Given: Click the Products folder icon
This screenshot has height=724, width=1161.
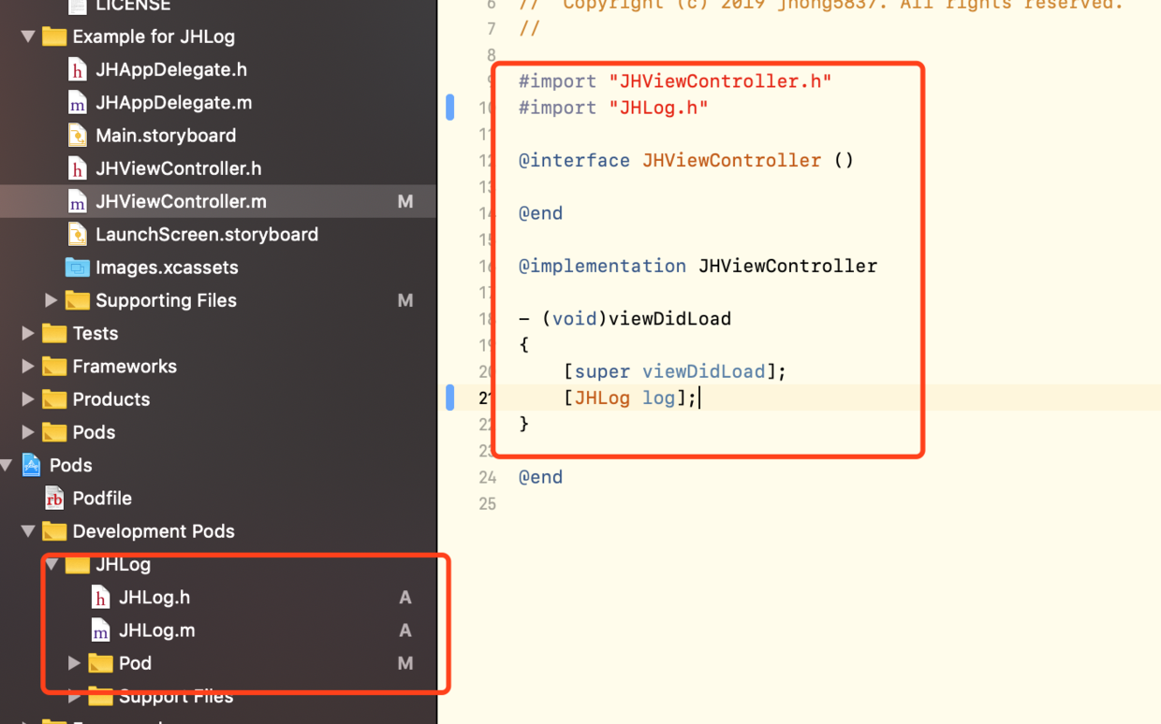Looking at the screenshot, I should [54, 399].
